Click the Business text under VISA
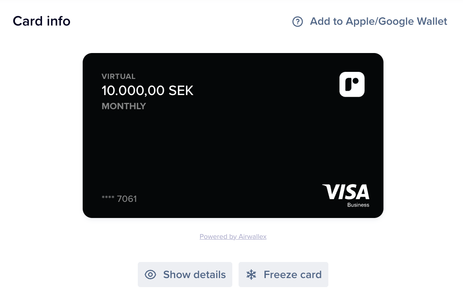 358,205
